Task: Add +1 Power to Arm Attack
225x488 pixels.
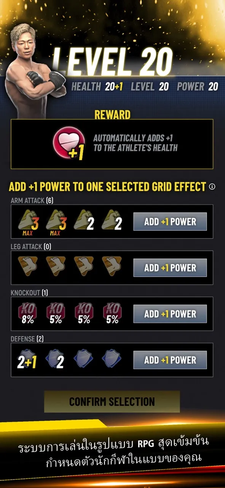Action: [170, 222]
